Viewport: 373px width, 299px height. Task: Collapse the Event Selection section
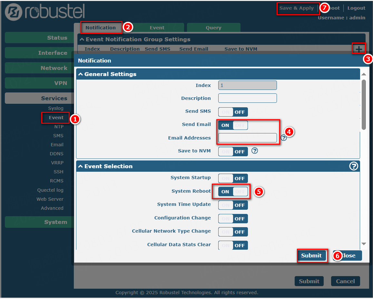[81, 166]
